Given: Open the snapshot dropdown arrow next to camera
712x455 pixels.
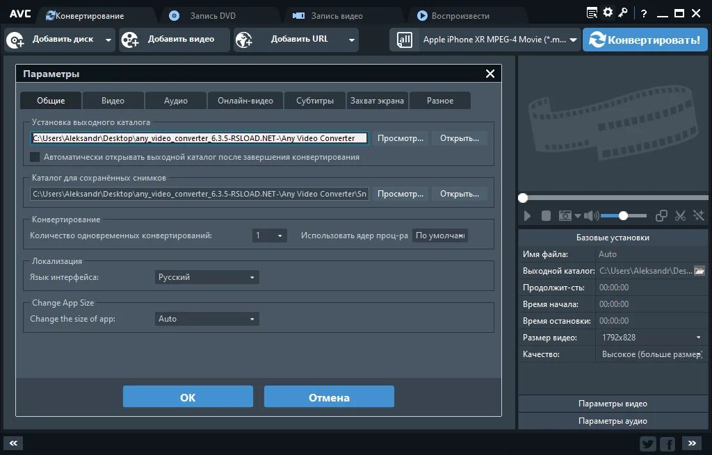Looking at the screenshot, I should (578, 216).
